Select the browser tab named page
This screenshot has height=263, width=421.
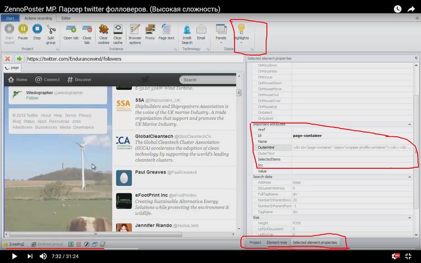(12, 68)
